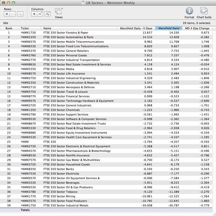The height and width of the screenshot is (216, 216).
Task: Sort table by Name column header
Action: [x=47, y=28]
